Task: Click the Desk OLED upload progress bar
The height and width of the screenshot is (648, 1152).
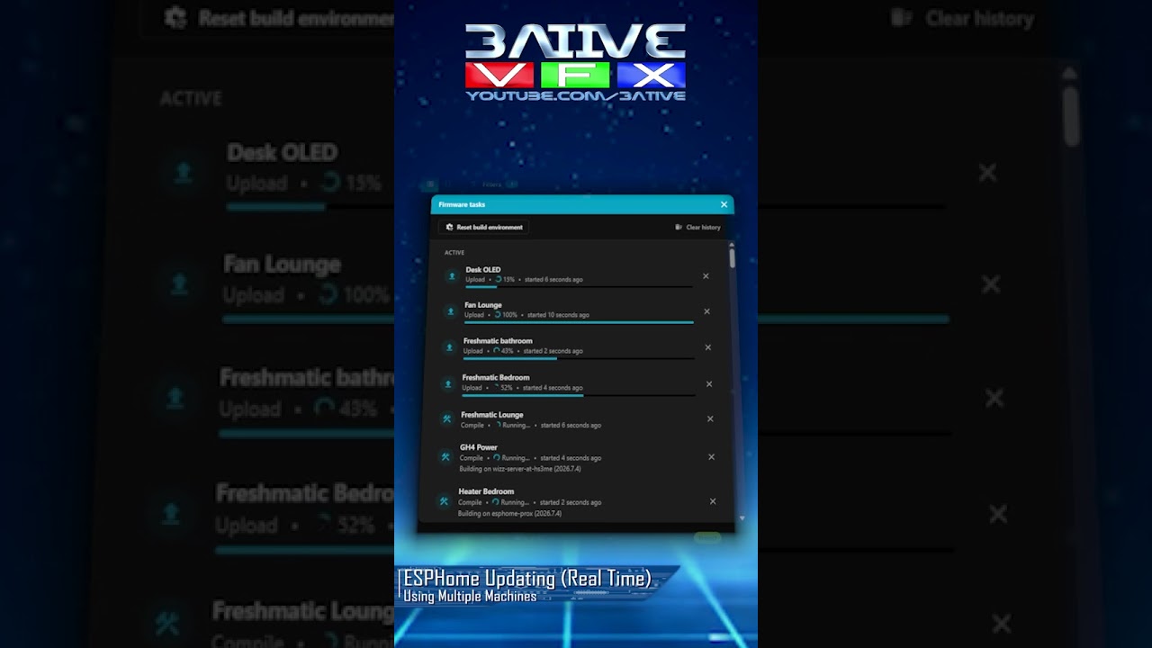Action: point(579,287)
